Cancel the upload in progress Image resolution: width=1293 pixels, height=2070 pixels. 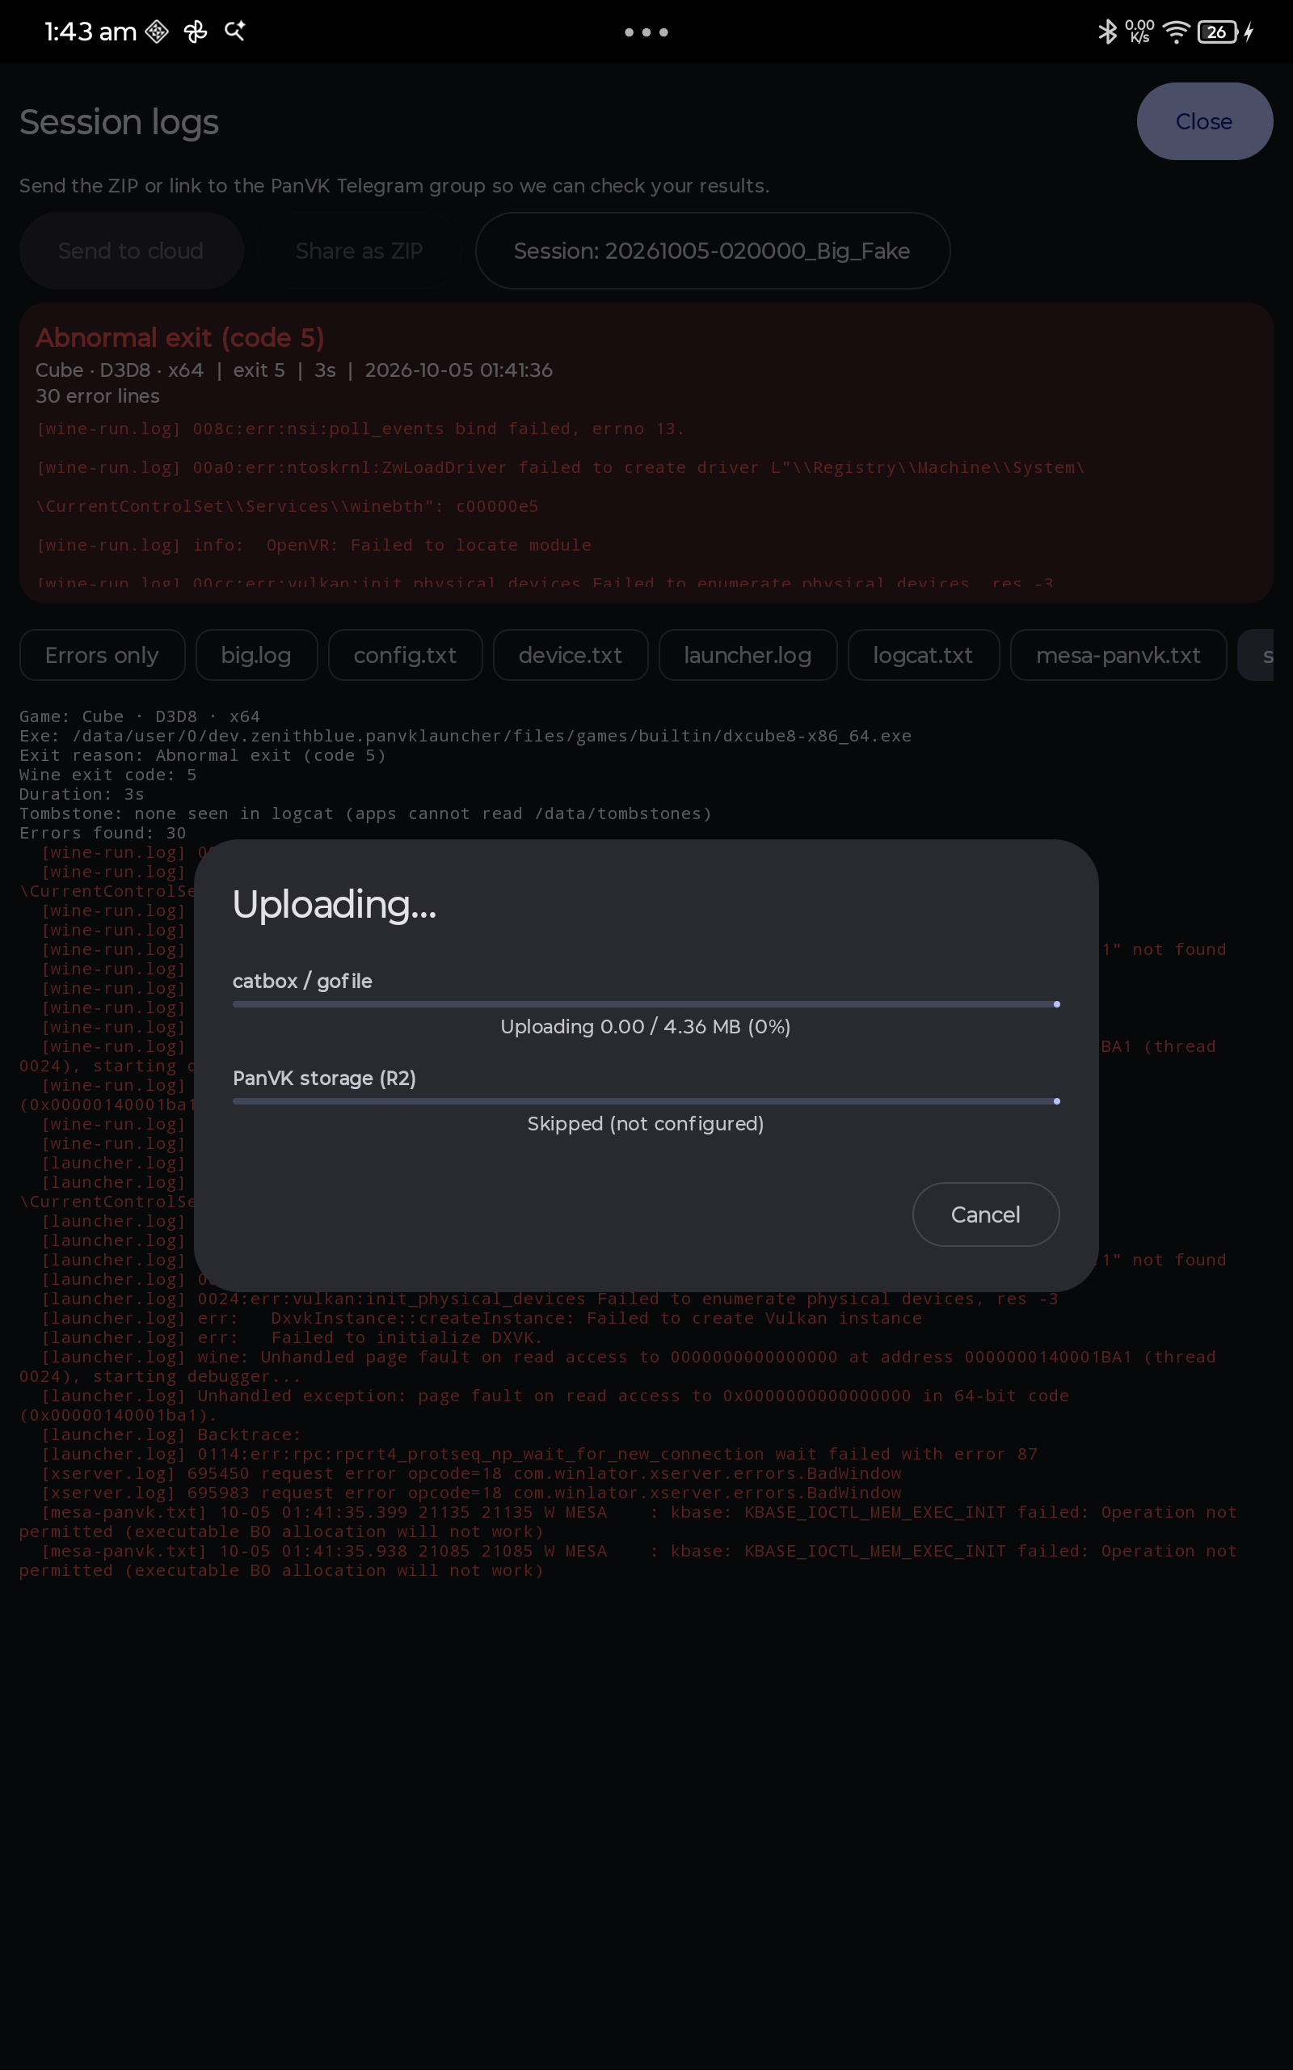coord(985,1214)
